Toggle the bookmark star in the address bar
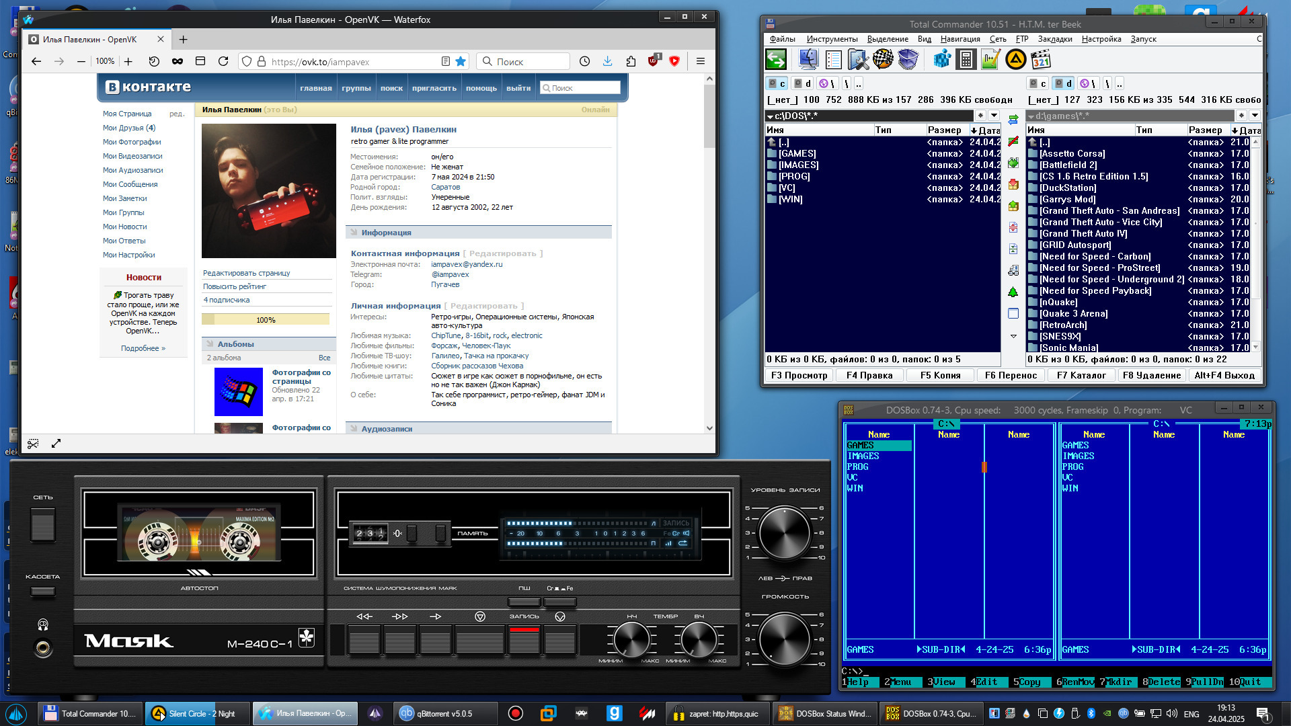 [461, 61]
